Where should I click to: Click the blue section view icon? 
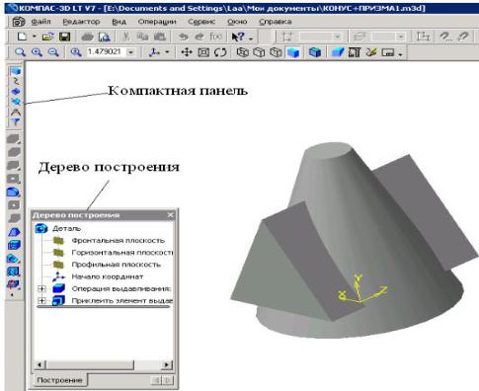click(338, 52)
